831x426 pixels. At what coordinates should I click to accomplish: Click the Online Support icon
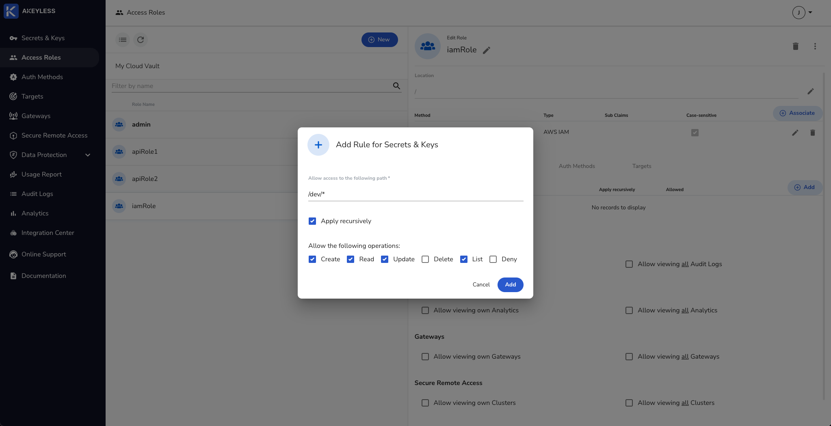tap(13, 254)
